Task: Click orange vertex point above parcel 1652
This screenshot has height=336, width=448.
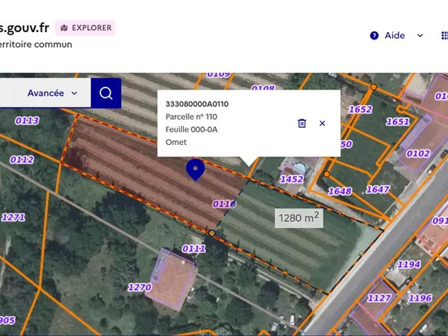Action: 373,87
